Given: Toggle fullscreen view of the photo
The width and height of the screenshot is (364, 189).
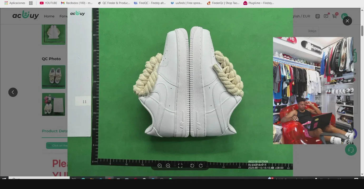Looking at the screenshot, I should click(180, 166).
